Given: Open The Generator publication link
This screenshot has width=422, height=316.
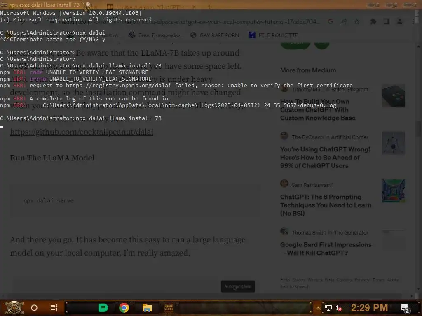Looking at the screenshot, I should pos(351,233).
